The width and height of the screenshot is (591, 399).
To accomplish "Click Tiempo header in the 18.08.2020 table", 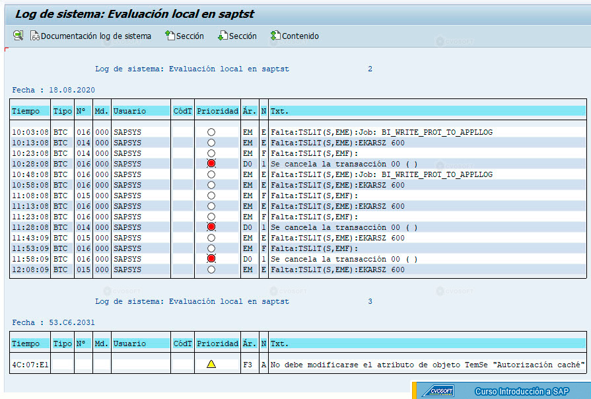I will tap(26, 111).
